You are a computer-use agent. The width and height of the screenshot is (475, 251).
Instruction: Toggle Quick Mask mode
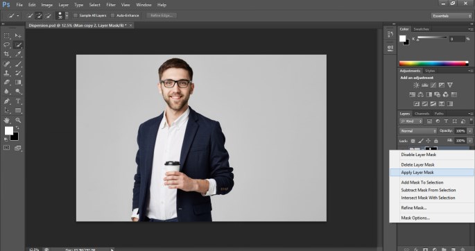tap(6, 148)
